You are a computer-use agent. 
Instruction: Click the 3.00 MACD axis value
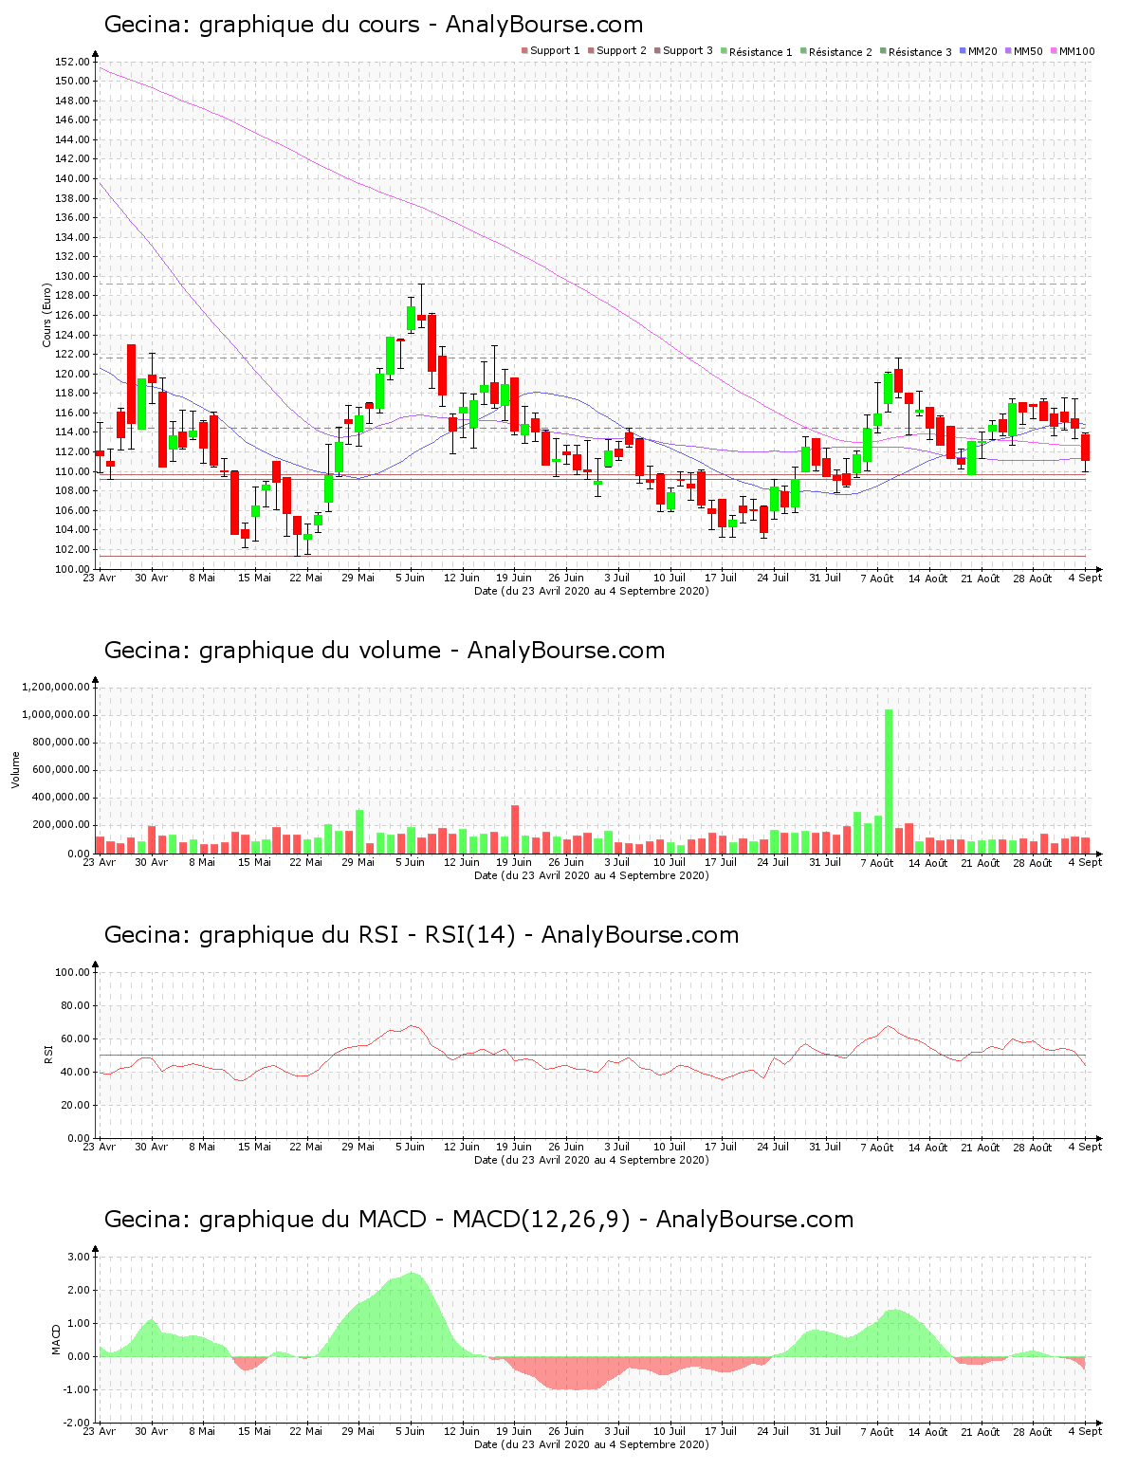(81, 1258)
